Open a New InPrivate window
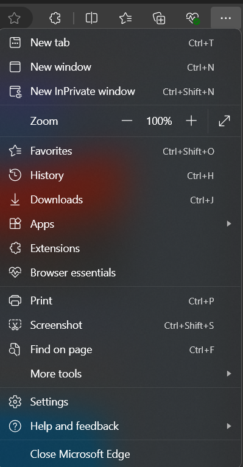The width and height of the screenshot is (243, 467). (121, 91)
